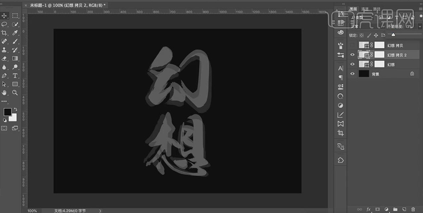Hide the 幻想 layer

point(352,64)
